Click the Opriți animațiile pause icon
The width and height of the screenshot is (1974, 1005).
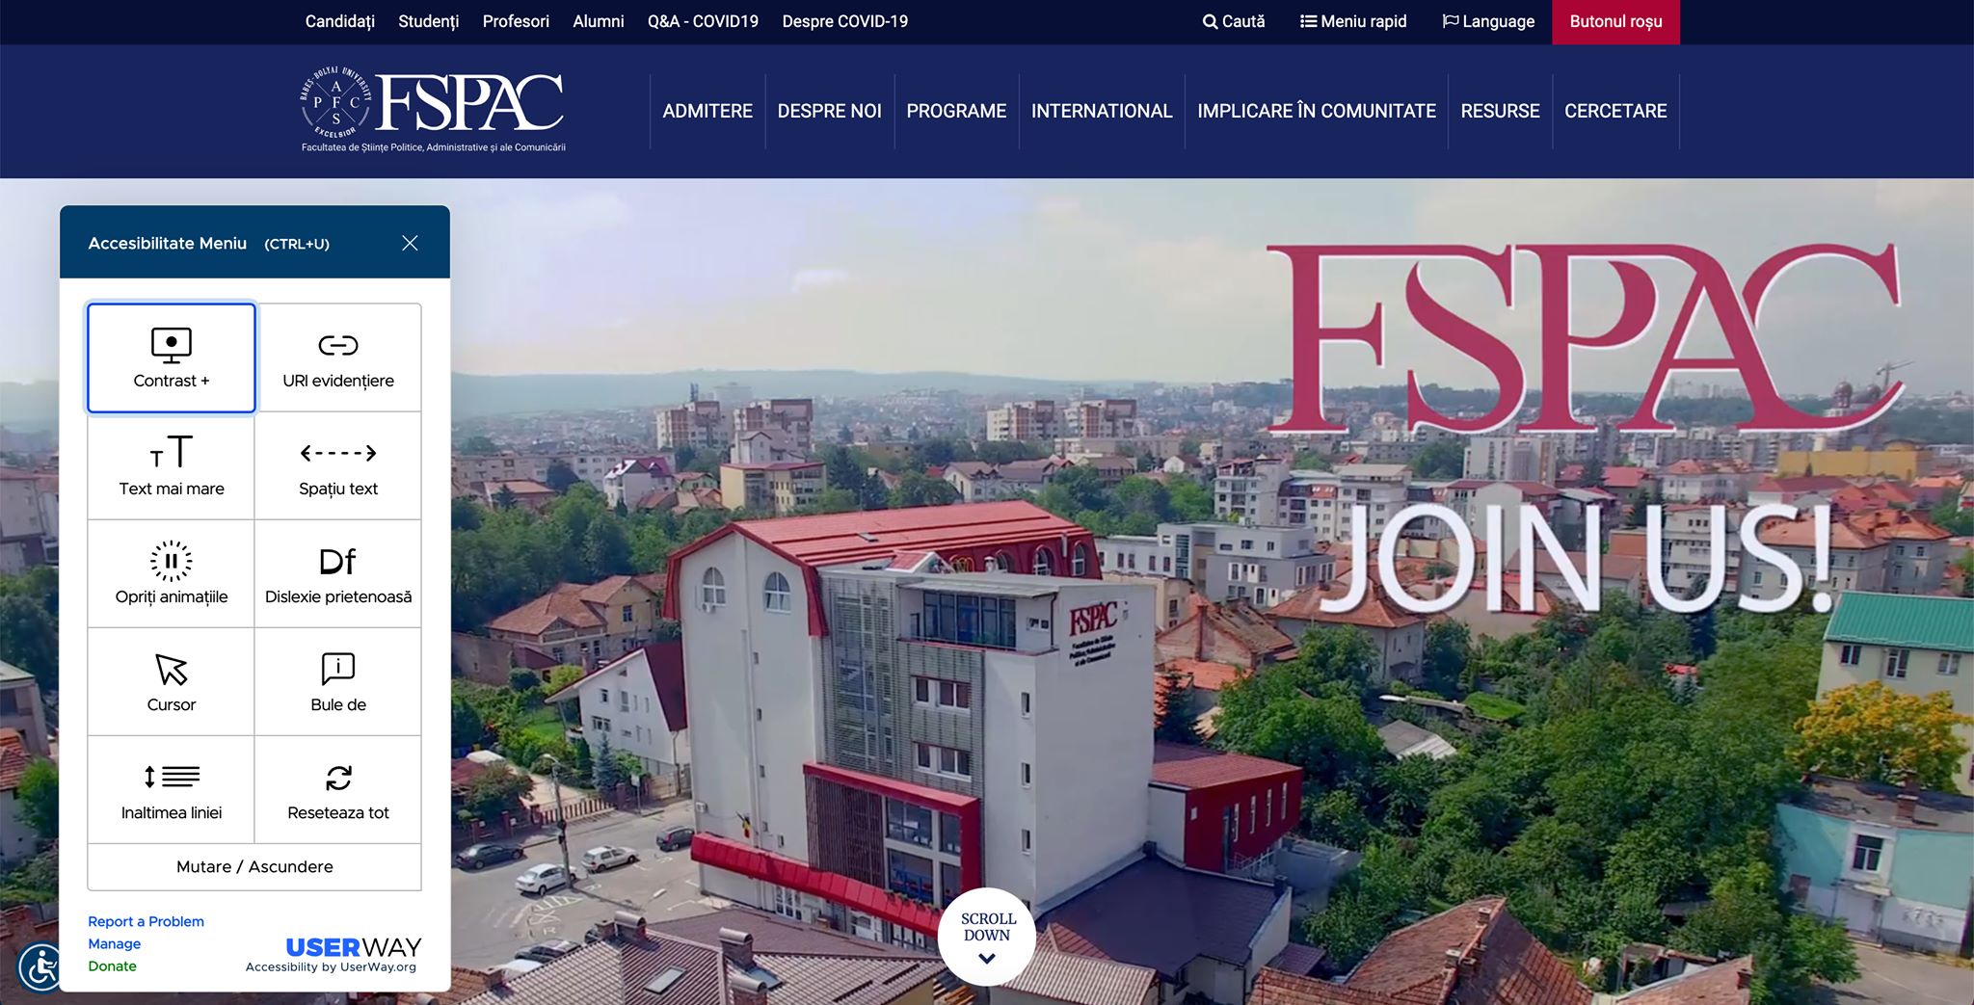point(172,561)
